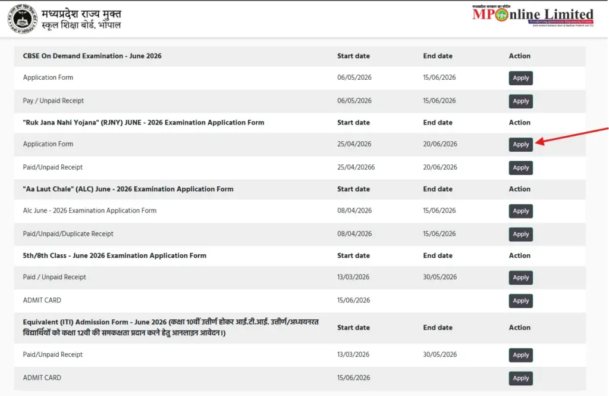Click Apply for Equivalent (ITI) Paid/Unpaid Receipt

pyautogui.click(x=520, y=355)
